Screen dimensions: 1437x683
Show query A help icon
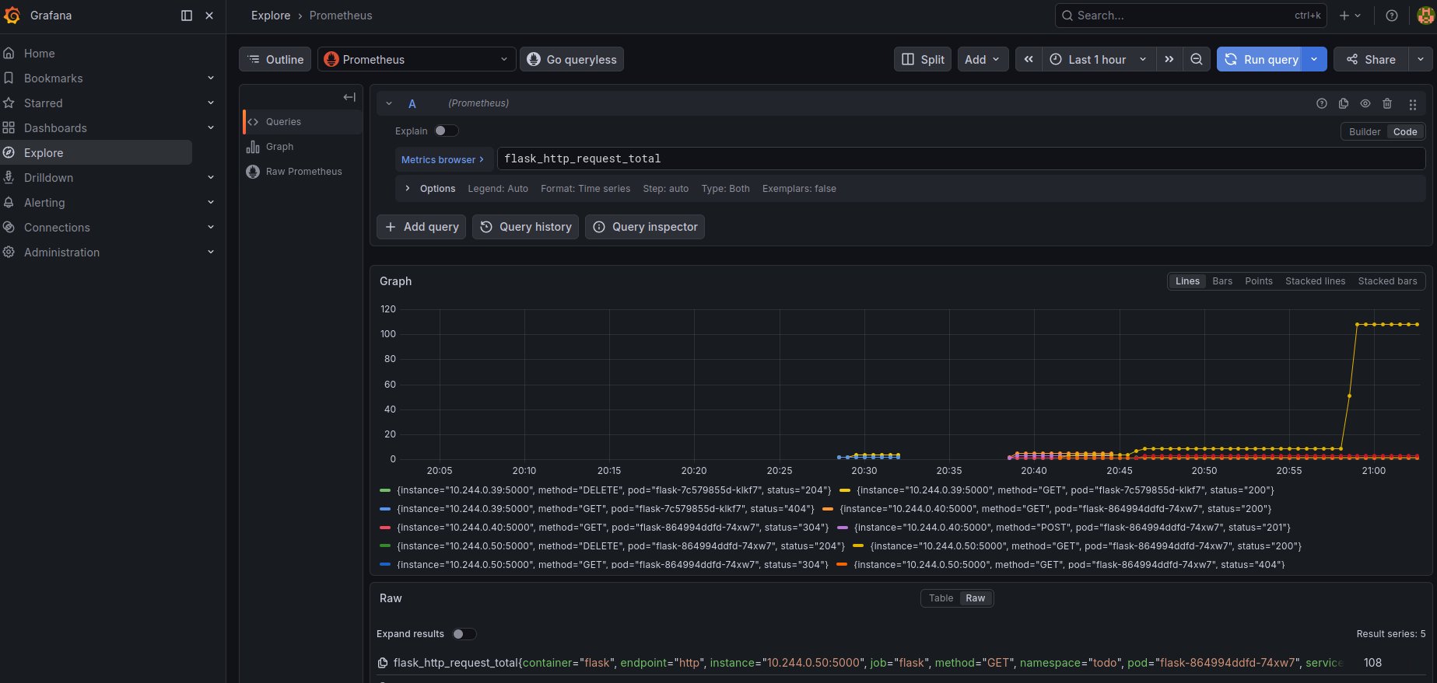pyautogui.click(x=1321, y=103)
